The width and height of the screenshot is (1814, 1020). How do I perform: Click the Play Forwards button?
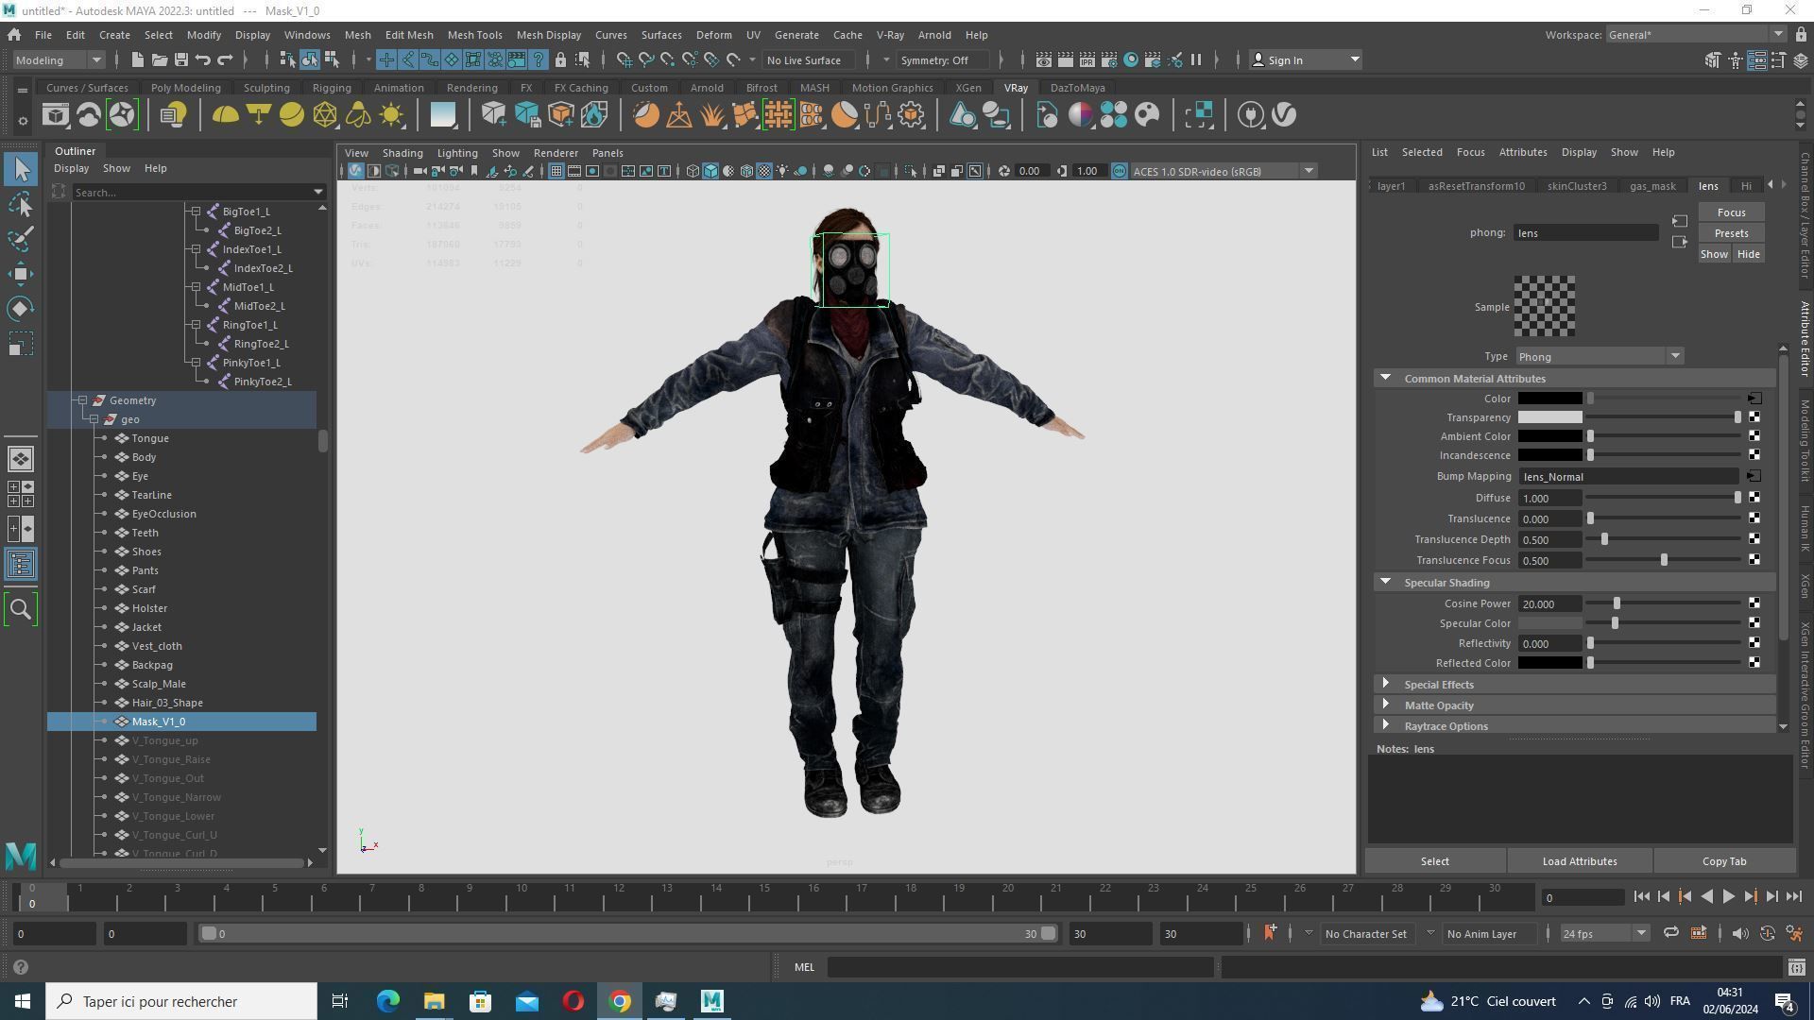point(1728,897)
